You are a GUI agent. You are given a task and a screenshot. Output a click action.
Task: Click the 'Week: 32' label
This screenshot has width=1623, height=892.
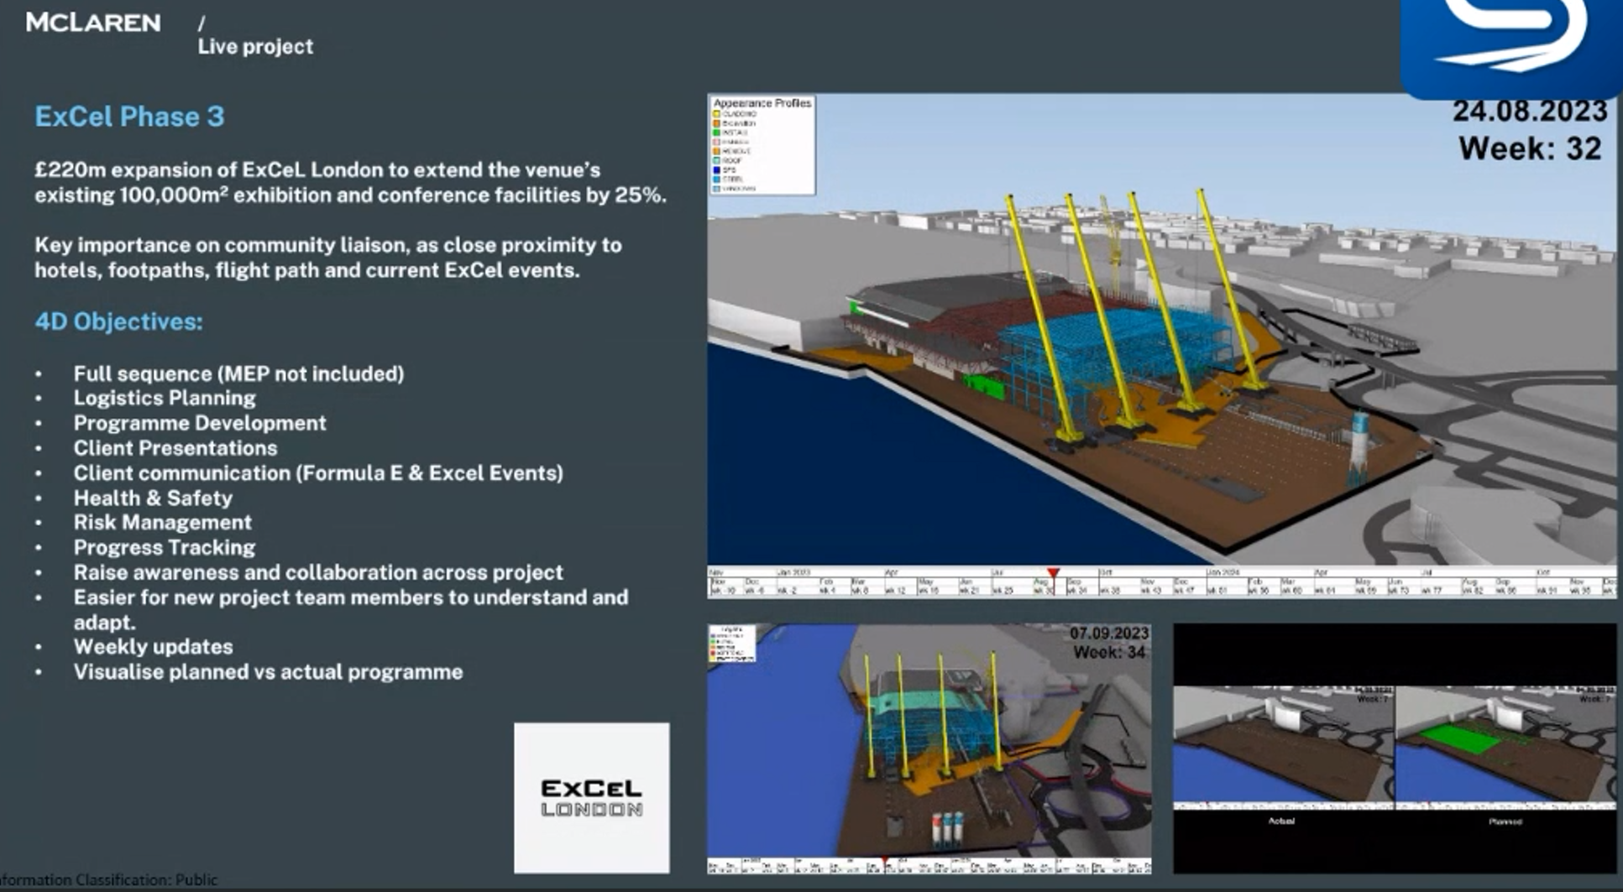1530,149
